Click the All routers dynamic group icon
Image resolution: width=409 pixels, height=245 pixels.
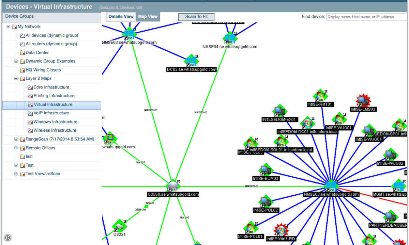22,44
